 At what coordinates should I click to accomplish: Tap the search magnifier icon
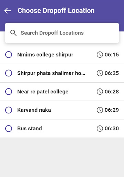pos(13,33)
